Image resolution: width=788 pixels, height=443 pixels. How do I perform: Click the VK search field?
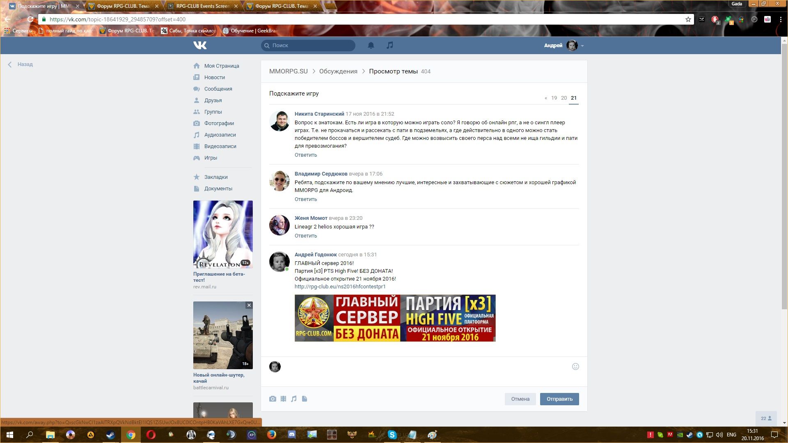(x=308, y=45)
